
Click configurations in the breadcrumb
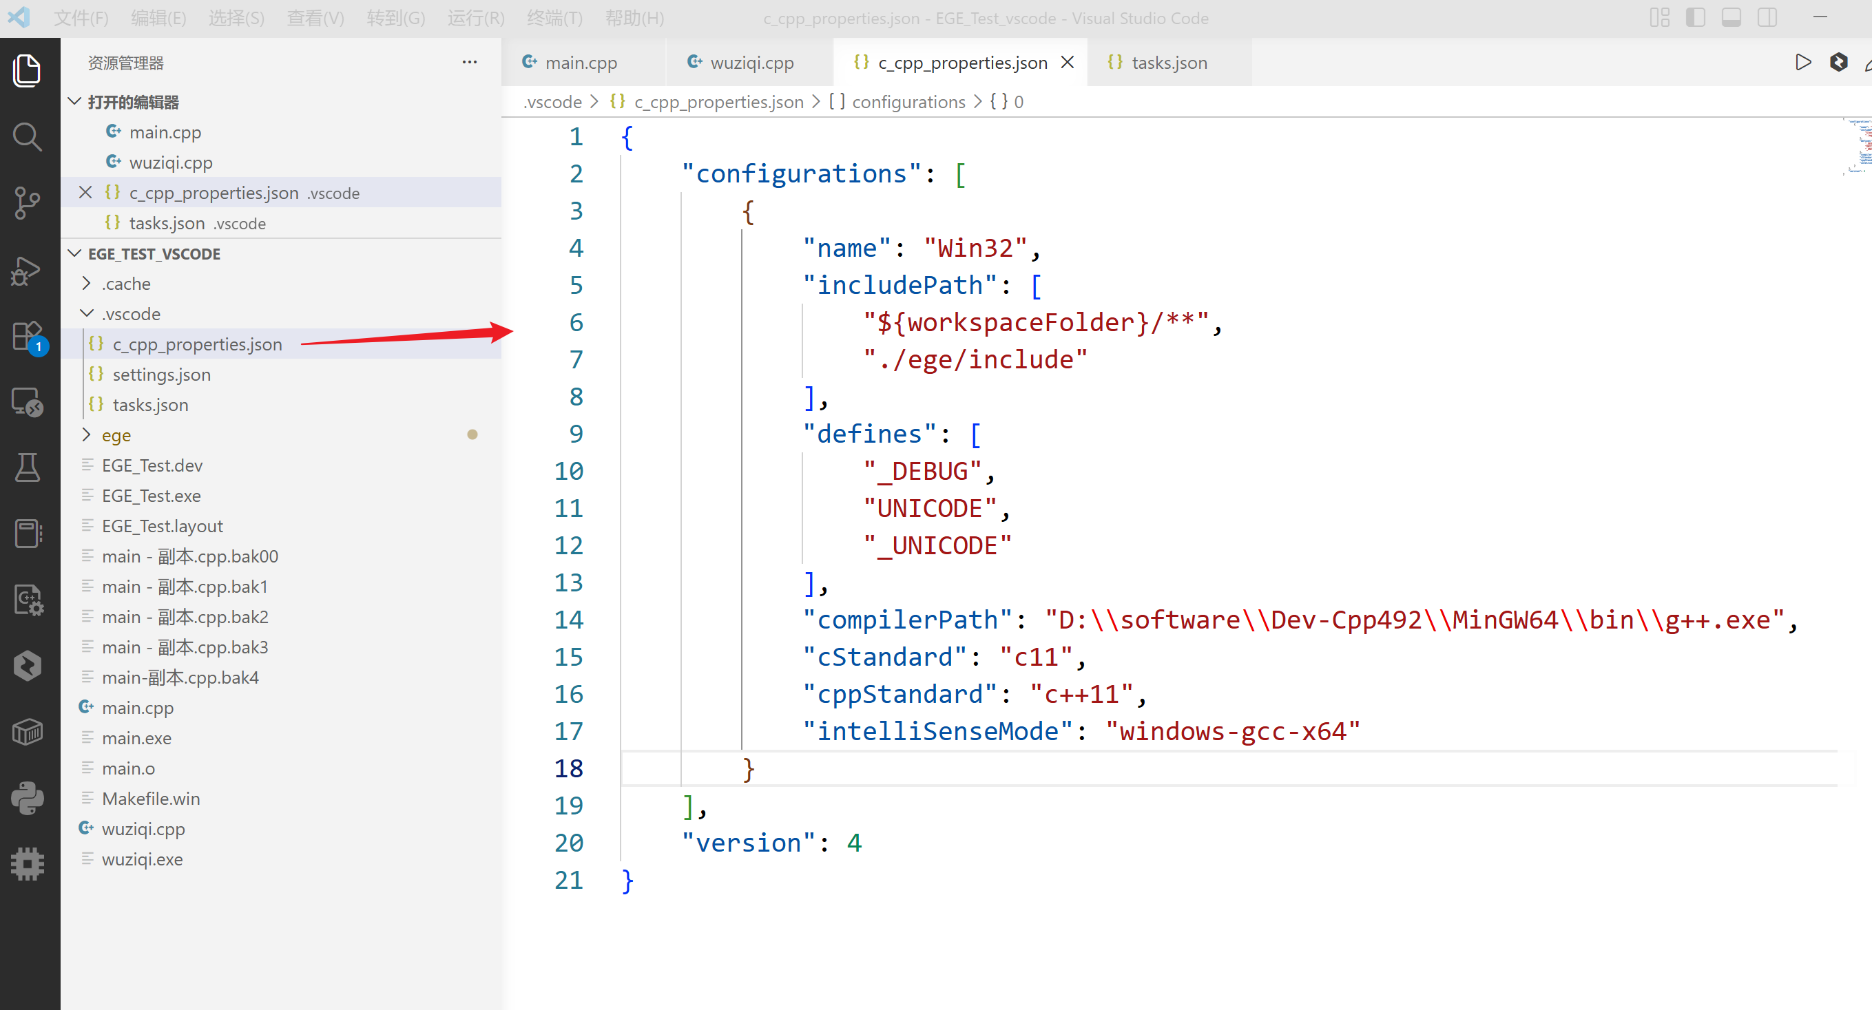908,102
